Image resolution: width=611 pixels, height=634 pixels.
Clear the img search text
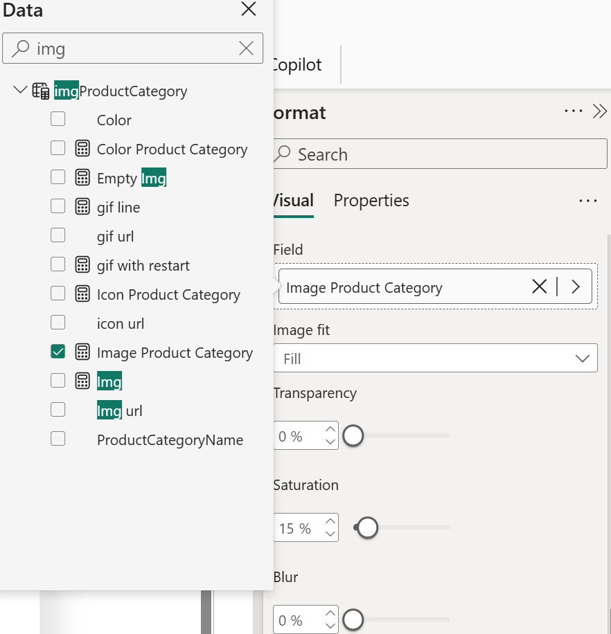click(246, 48)
